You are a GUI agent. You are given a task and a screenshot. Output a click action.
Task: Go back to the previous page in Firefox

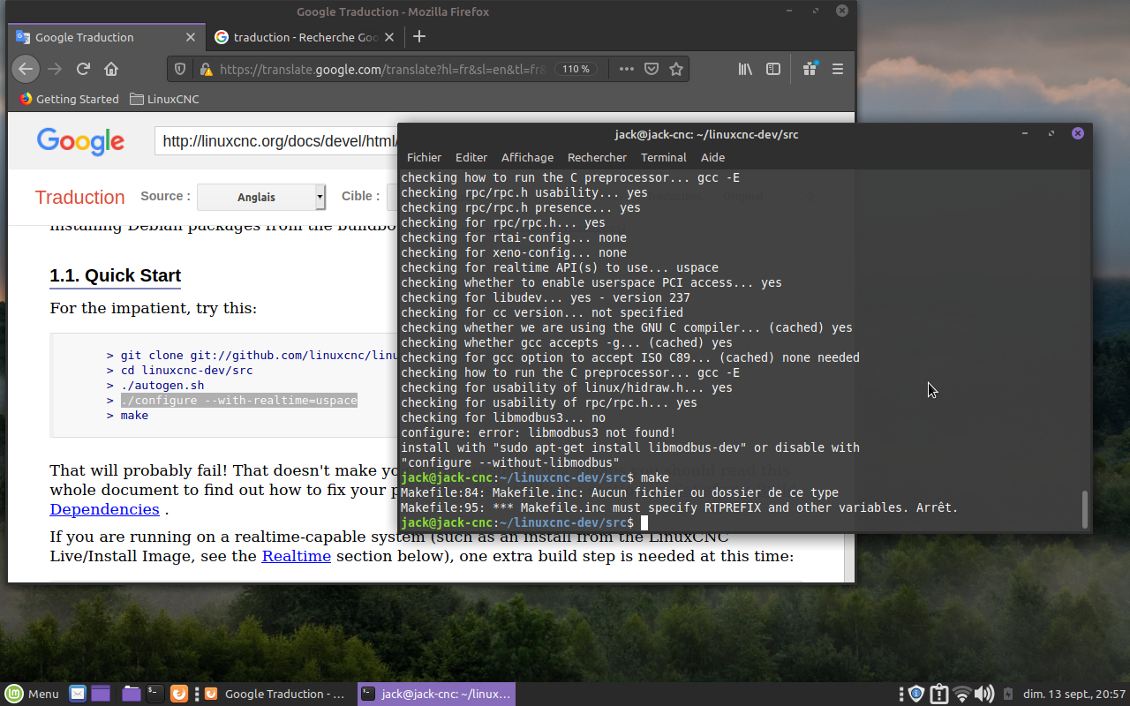[x=26, y=69]
